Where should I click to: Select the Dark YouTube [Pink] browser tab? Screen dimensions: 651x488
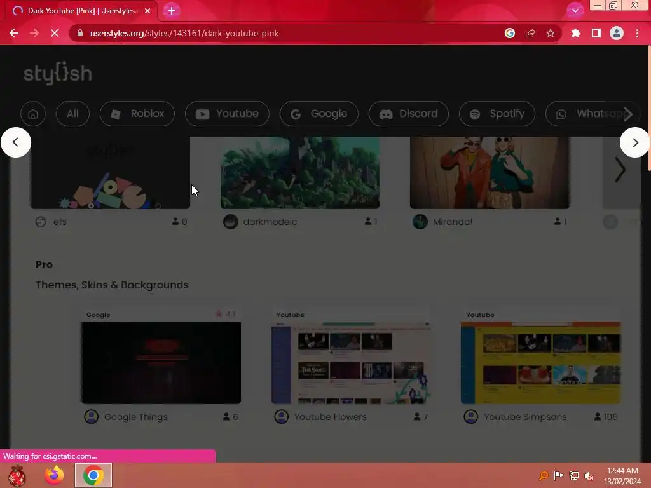pos(81,11)
